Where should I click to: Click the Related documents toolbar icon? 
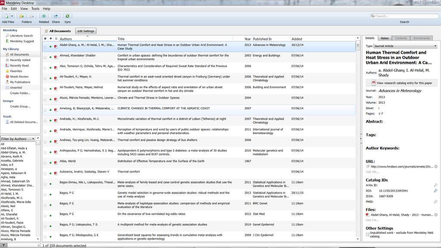tap(44, 16)
